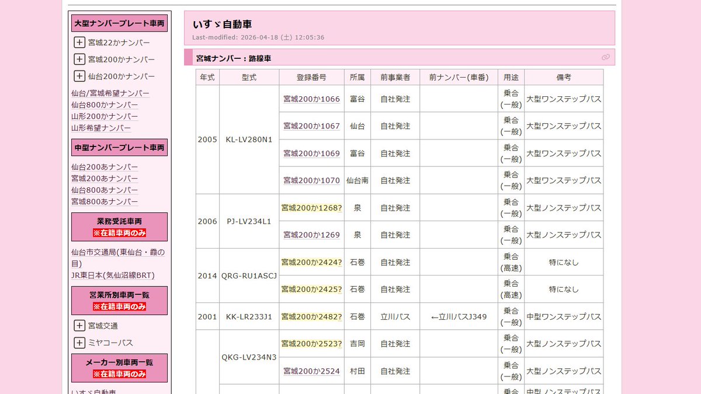
Task: Open registration 宮城200か2425? link
Action: tap(311, 290)
